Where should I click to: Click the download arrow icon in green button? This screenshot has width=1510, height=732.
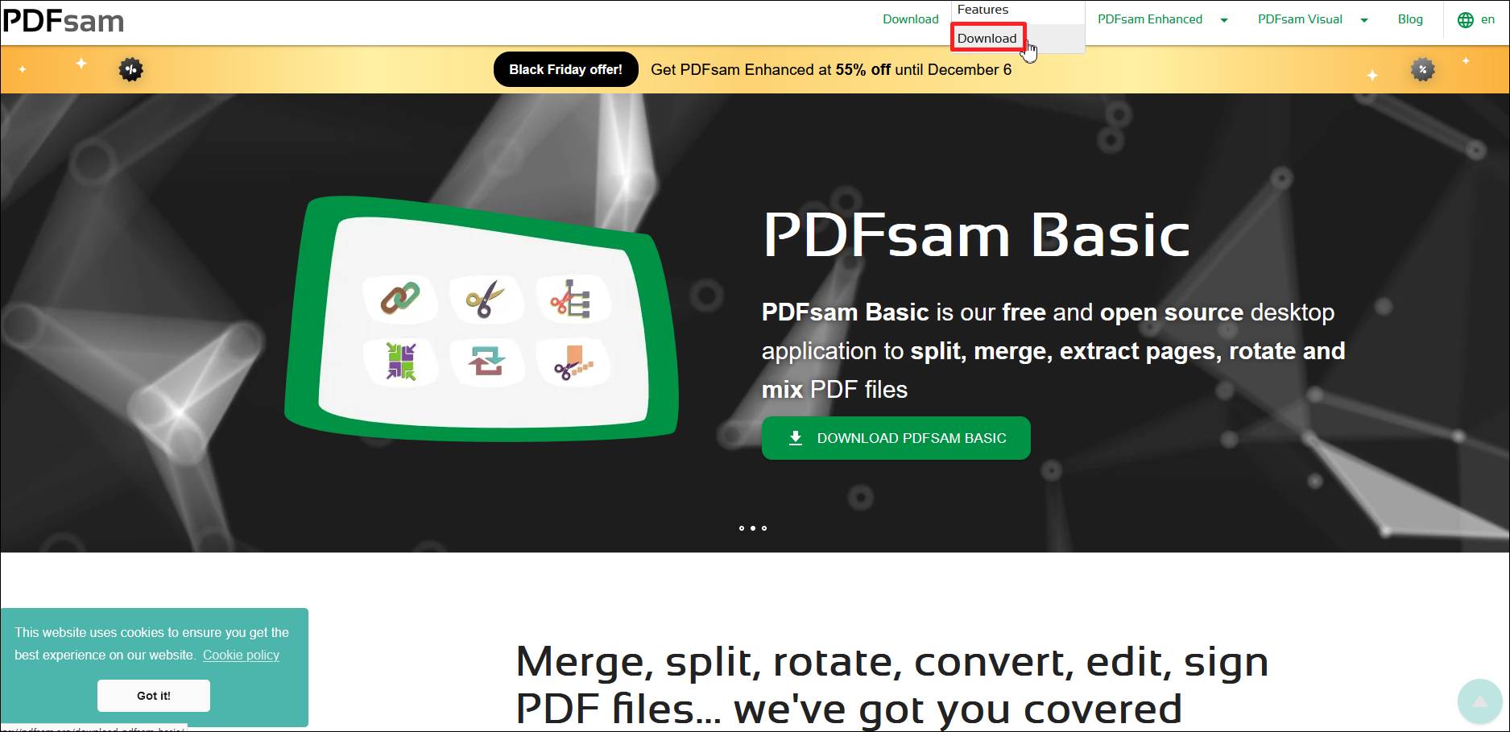[x=796, y=438]
